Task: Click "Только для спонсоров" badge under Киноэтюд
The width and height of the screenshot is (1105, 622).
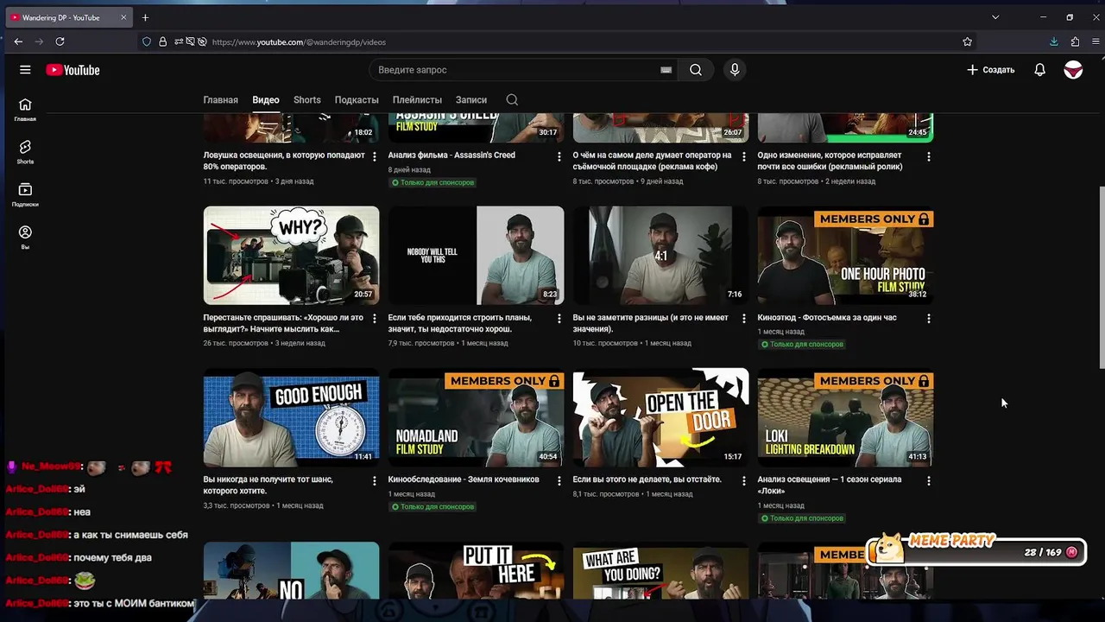Action: click(x=802, y=345)
